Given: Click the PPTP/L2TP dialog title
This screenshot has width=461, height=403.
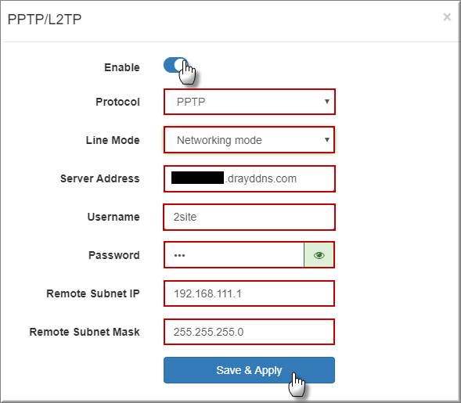Looking at the screenshot, I should (45, 20).
